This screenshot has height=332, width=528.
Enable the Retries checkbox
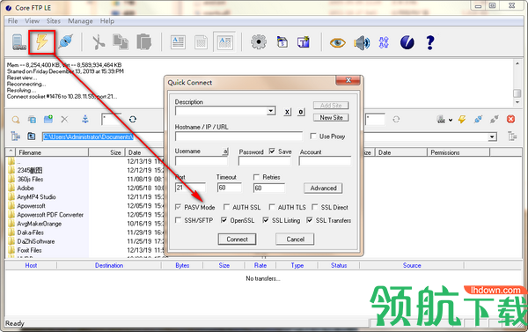tap(257, 177)
